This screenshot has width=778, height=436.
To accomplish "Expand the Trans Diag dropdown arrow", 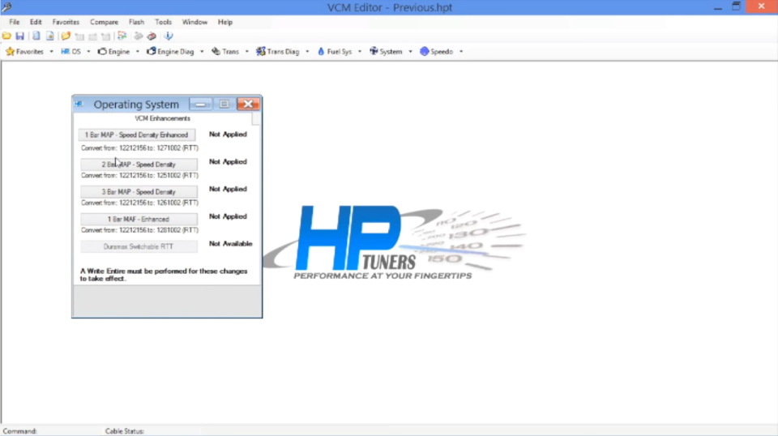I will click(x=307, y=52).
